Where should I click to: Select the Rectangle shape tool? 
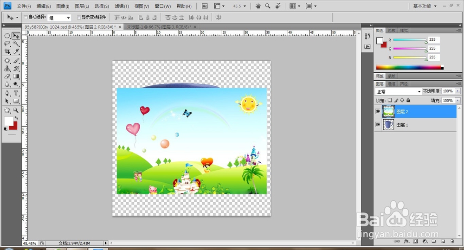point(16,101)
